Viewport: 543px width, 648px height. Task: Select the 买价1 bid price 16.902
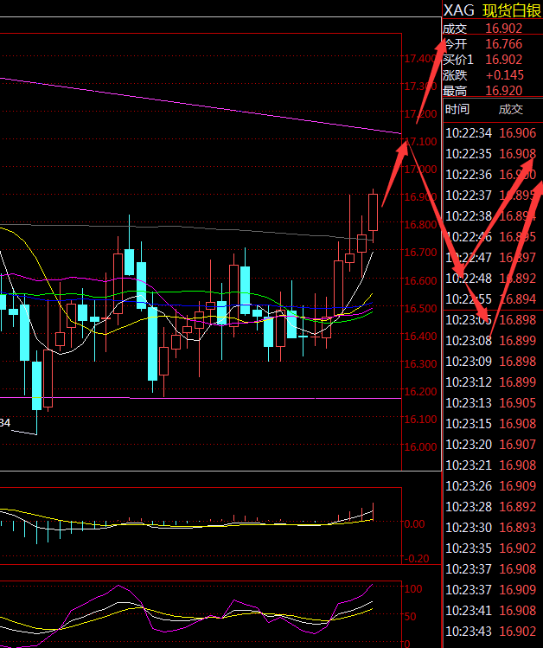pos(504,60)
